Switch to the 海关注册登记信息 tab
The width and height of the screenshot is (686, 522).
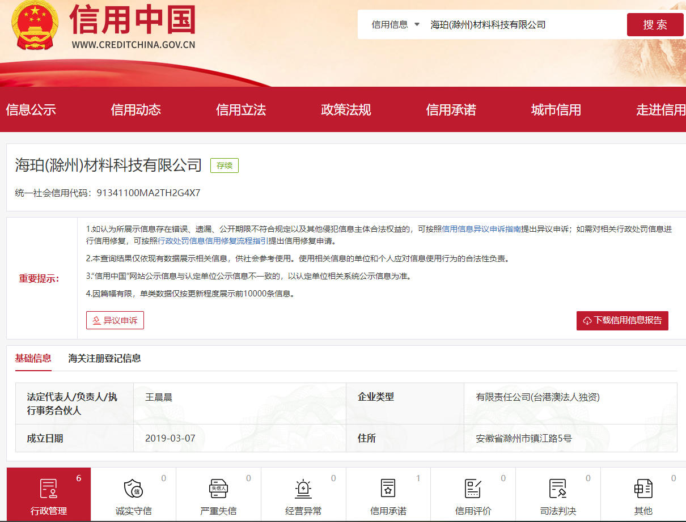pyautogui.click(x=105, y=358)
